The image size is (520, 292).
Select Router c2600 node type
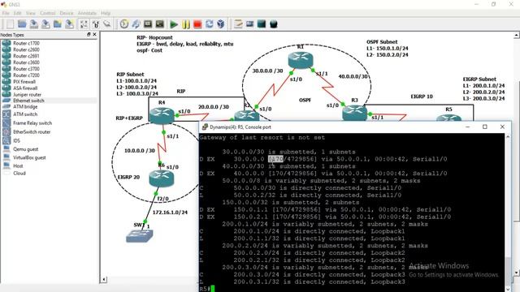click(26, 49)
